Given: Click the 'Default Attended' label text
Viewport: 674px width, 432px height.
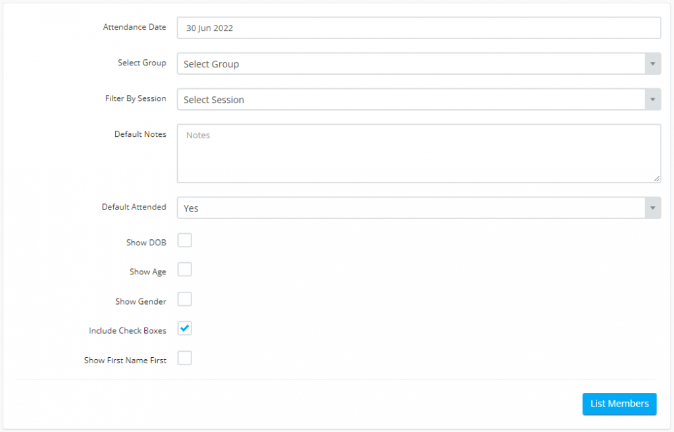Looking at the screenshot, I should [x=133, y=207].
